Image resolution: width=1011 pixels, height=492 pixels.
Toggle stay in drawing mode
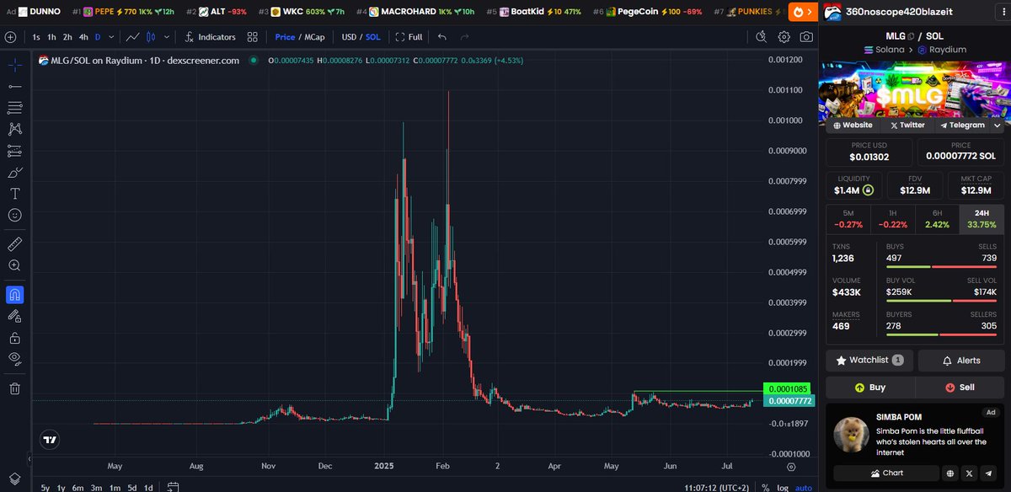[14, 316]
